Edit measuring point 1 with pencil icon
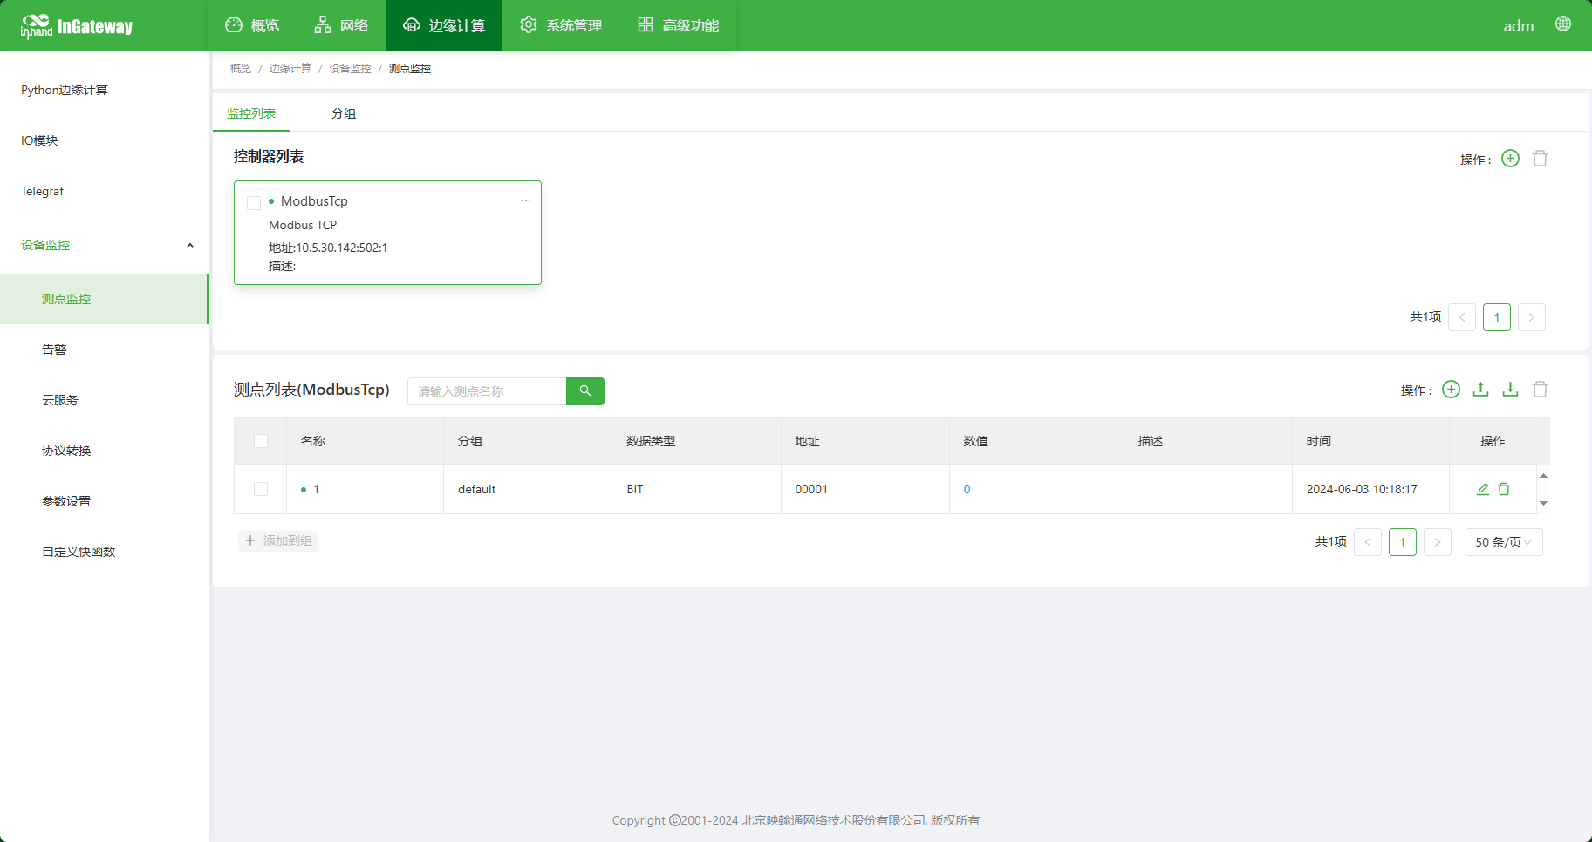The image size is (1592, 842). [x=1482, y=489]
